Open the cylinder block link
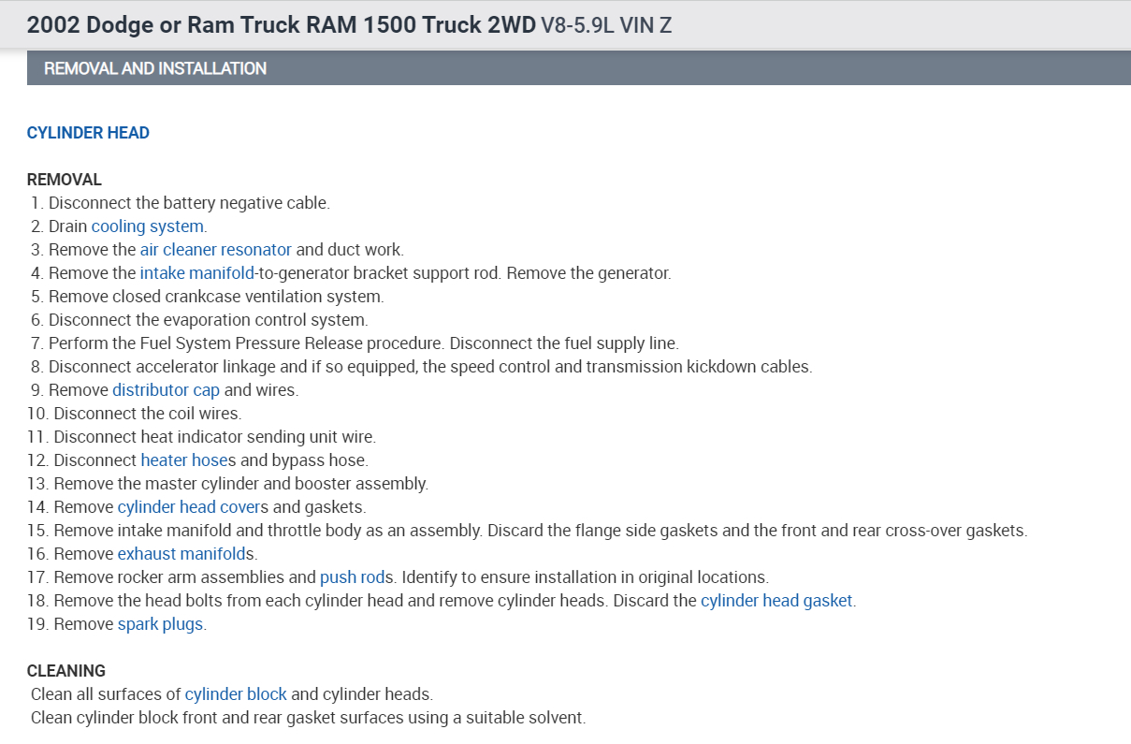Image resolution: width=1131 pixels, height=744 pixels. [236, 694]
